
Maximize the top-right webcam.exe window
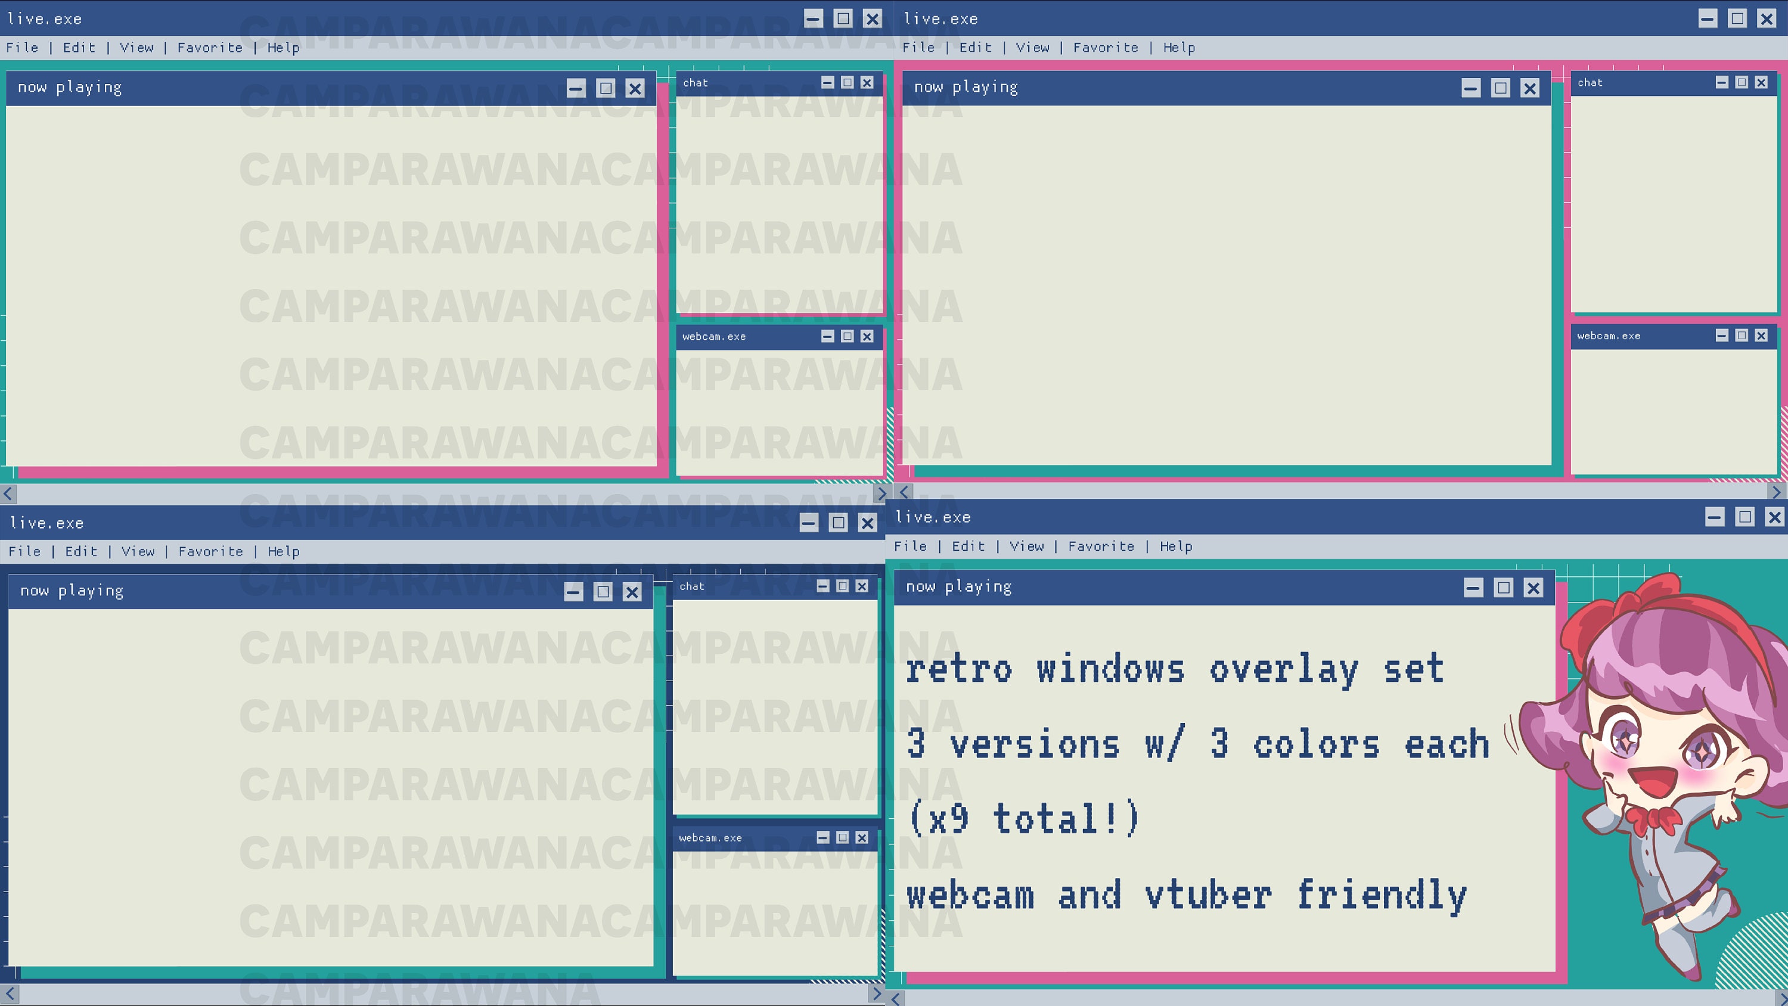(x=1742, y=336)
